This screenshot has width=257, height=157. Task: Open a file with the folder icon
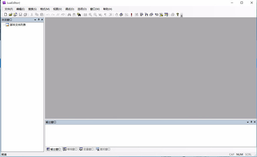10,15
